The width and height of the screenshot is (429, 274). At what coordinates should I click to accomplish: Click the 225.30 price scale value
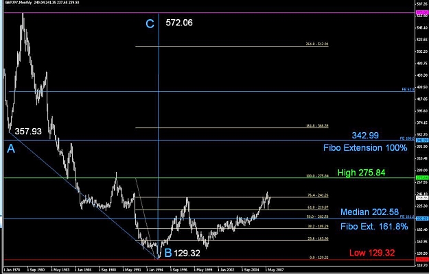pyautogui.click(x=421, y=206)
